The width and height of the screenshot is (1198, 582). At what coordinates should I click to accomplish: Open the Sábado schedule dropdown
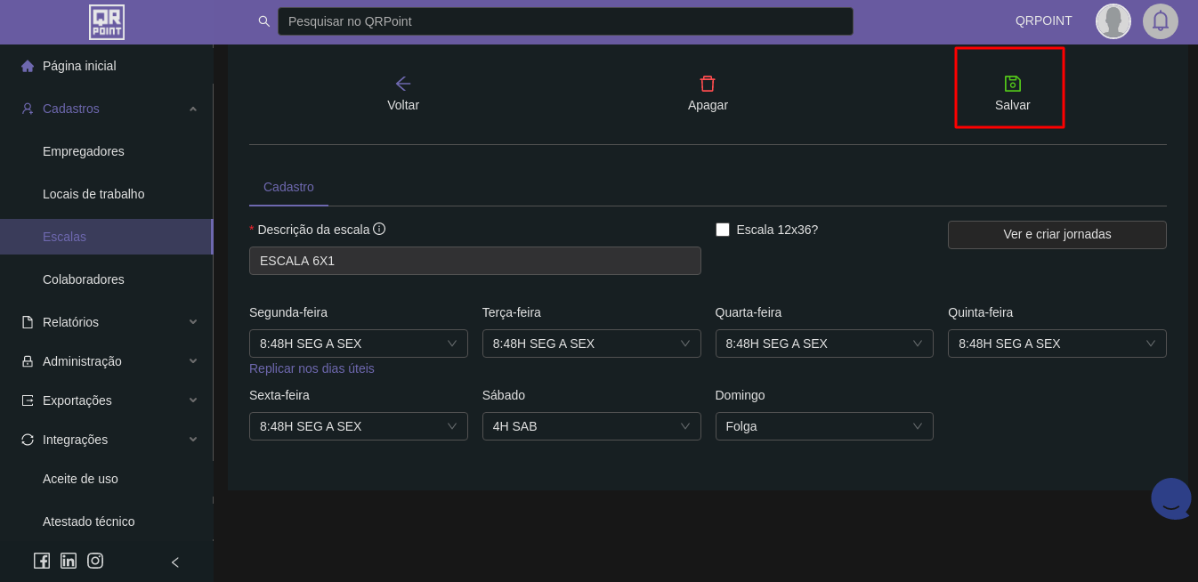[x=591, y=426]
